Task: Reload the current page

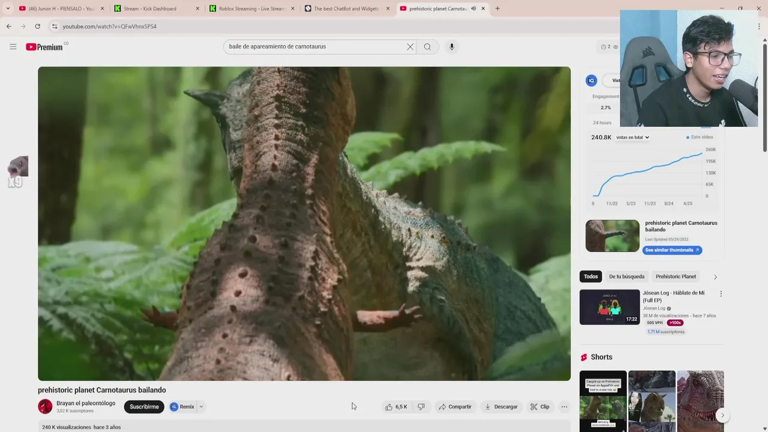Action: (x=37, y=26)
